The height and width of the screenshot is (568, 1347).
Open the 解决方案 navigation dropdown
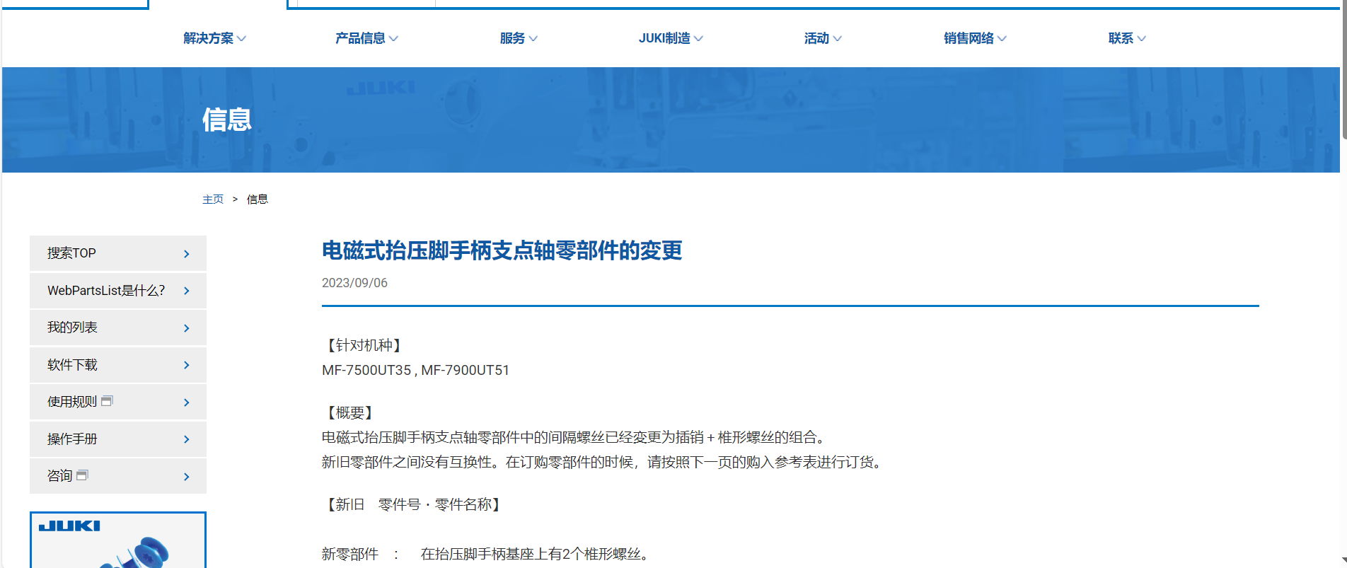(214, 38)
